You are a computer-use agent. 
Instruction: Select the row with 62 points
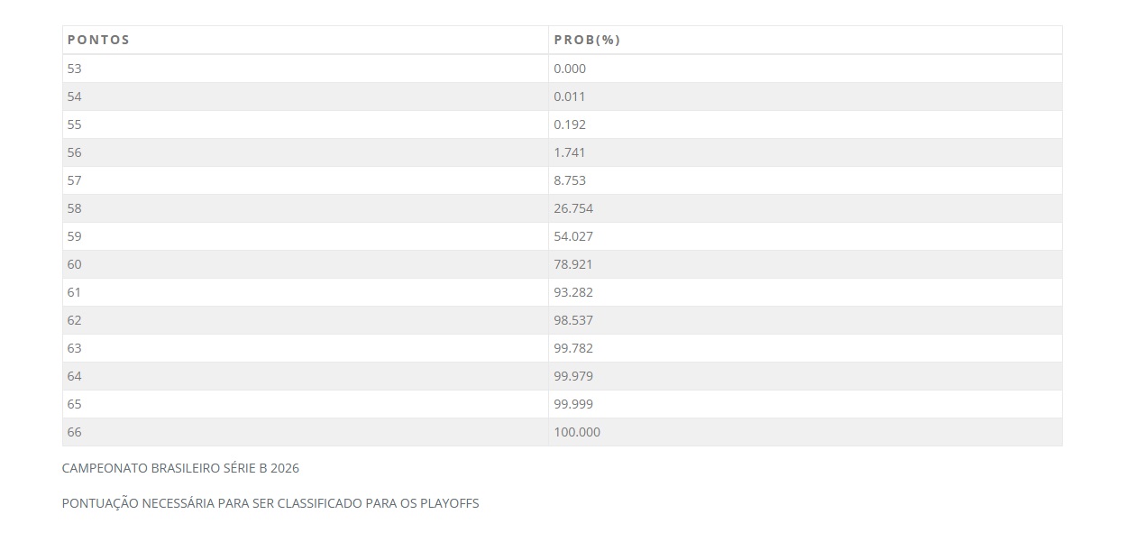tap(562, 320)
